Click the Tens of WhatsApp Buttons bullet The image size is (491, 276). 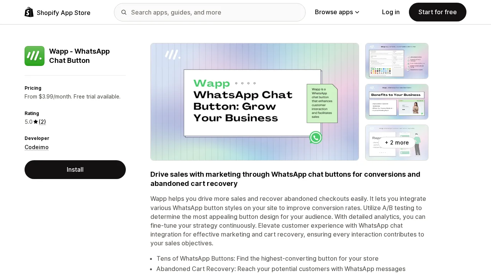click(267, 258)
